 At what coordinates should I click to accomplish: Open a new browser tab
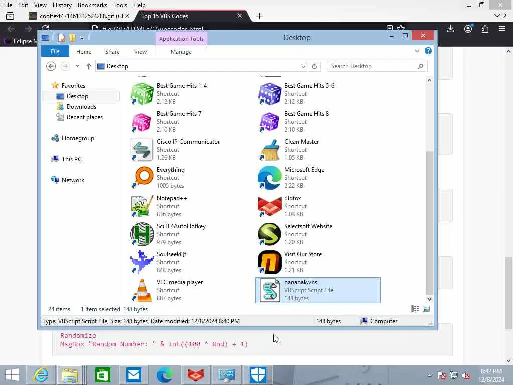259,16
